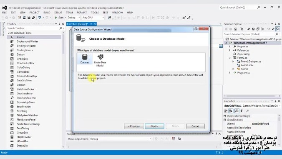Click the Events lightning bolt icon in Properties
The image size is (282, 159).
pos(242,111)
